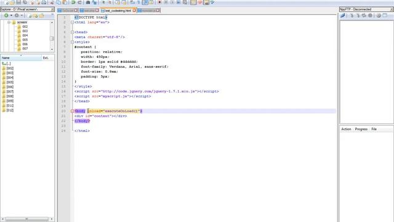Click the Progress column header in NppFTP
The image size is (394, 222).
coord(361,129)
